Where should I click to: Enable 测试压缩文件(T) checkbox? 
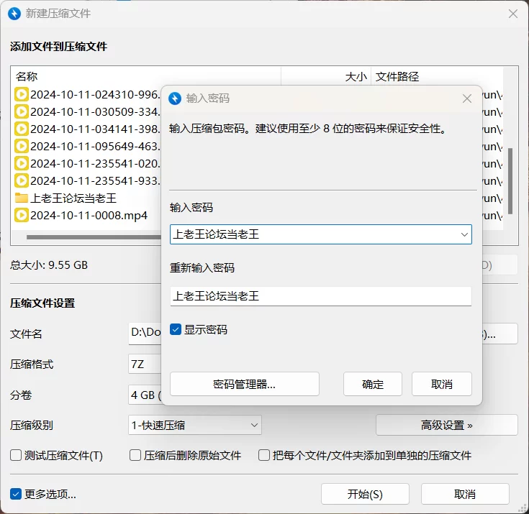coord(16,455)
